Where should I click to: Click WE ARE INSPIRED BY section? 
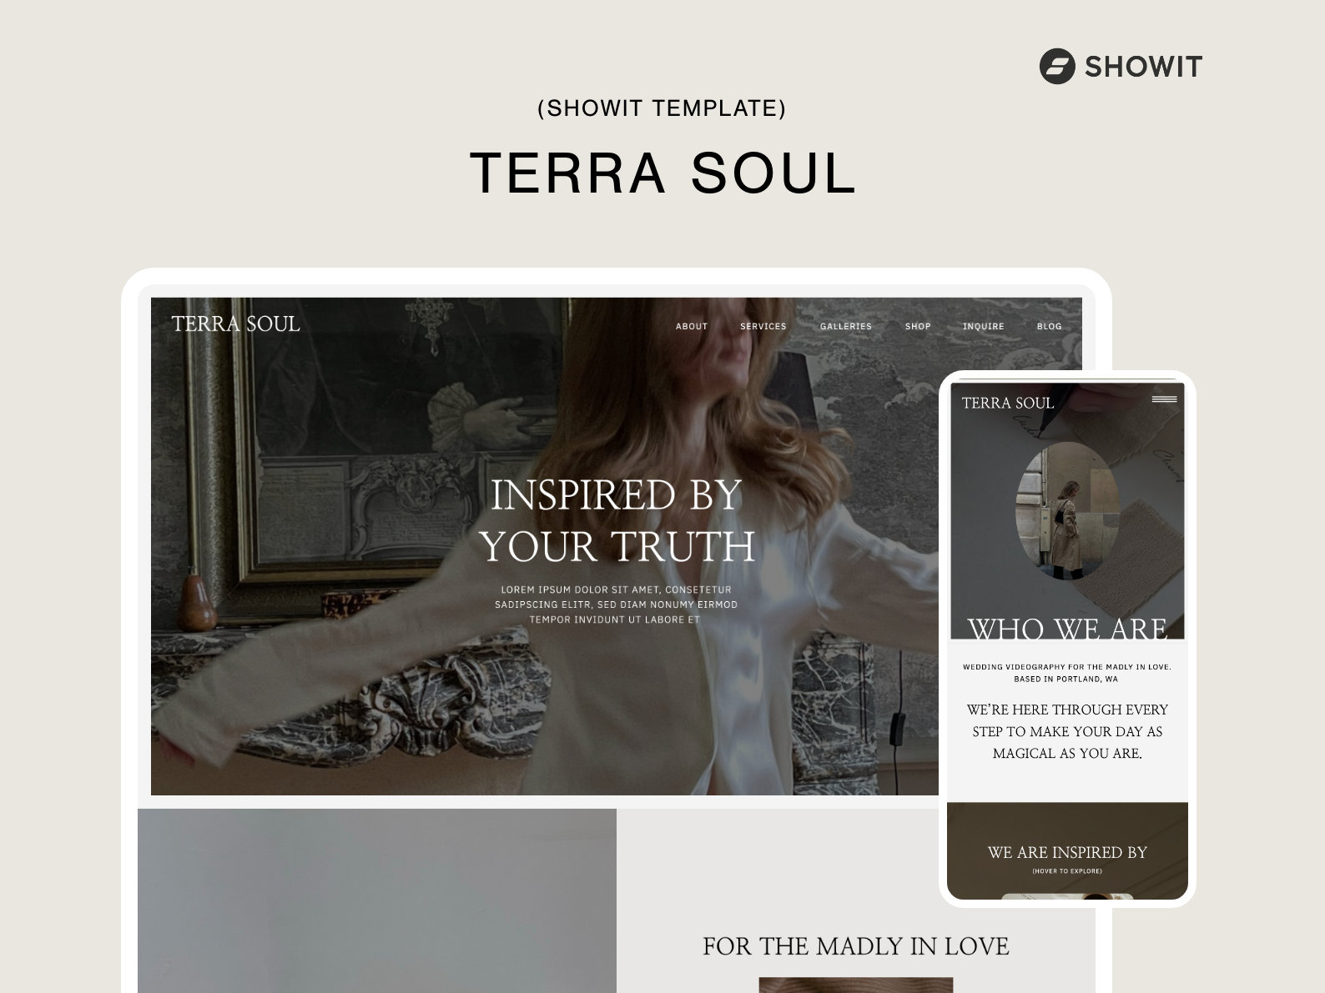click(x=1067, y=852)
